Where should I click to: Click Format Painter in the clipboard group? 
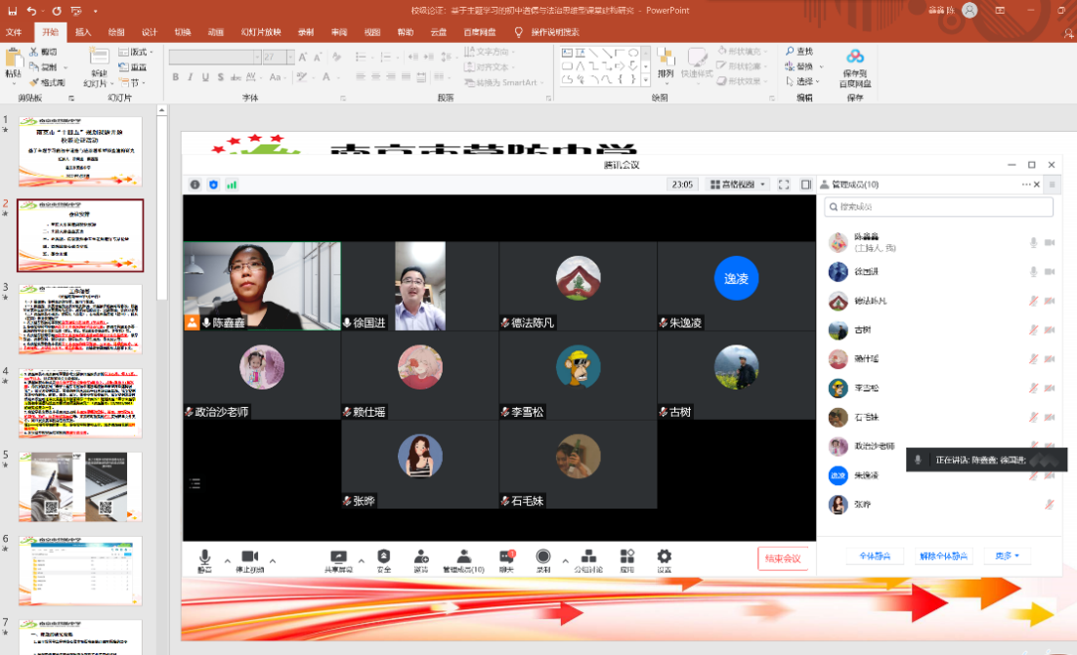pos(47,82)
